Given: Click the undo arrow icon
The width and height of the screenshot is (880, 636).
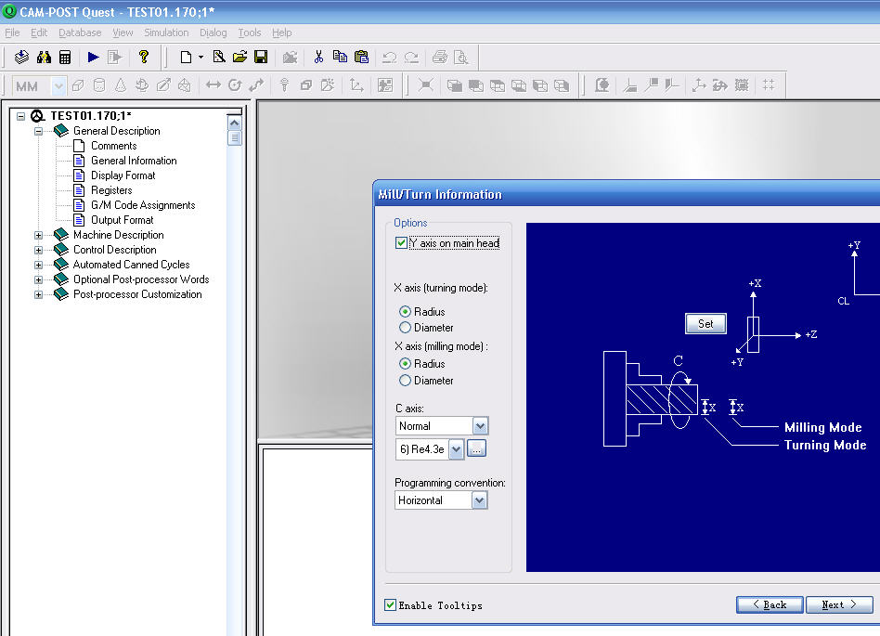Looking at the screenshot, I should coord(390,57).
